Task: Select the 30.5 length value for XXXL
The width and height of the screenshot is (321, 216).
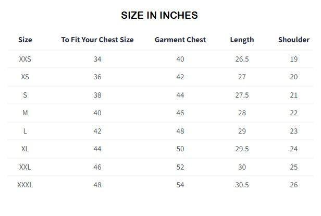Action: (242, 185)
